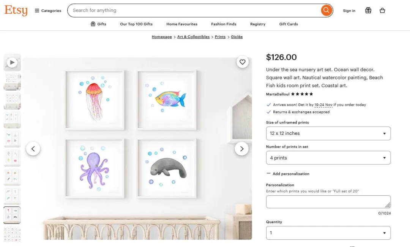Viewport: 410px width, 247px height.
Task: Open the MartaDalloul shop link
Action: pyautogui.click(x=278, y=94)
